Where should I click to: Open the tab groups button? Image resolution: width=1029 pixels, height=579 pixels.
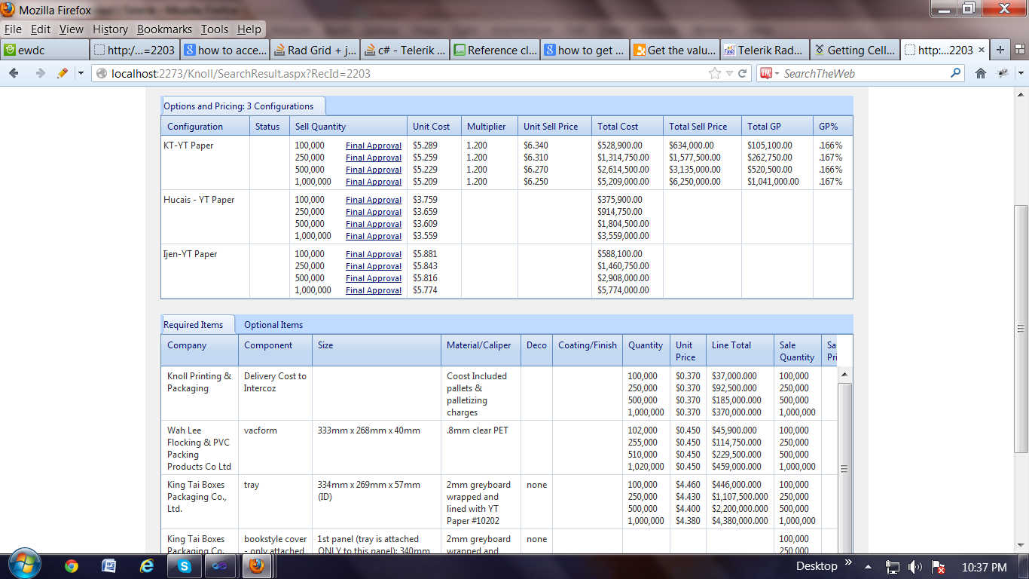[x=1018, y=50]
